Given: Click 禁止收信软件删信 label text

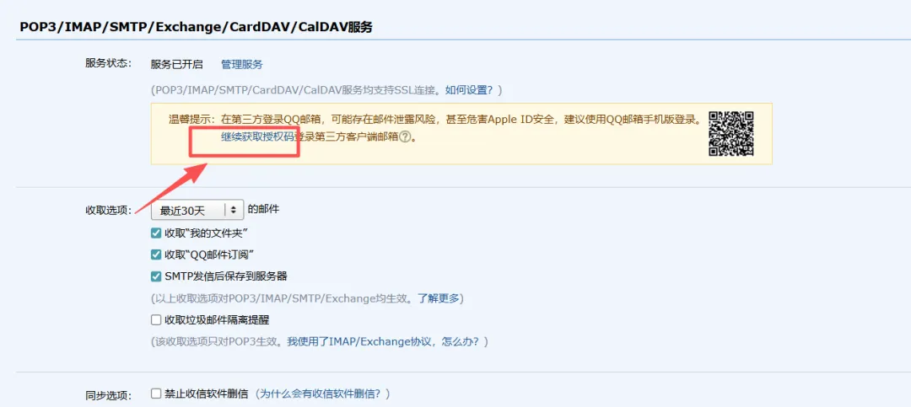Looking at the screenshot, I should (207, 394).
